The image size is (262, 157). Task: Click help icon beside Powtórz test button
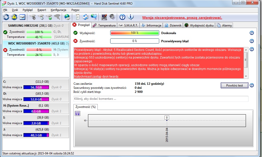coord(252,85)
